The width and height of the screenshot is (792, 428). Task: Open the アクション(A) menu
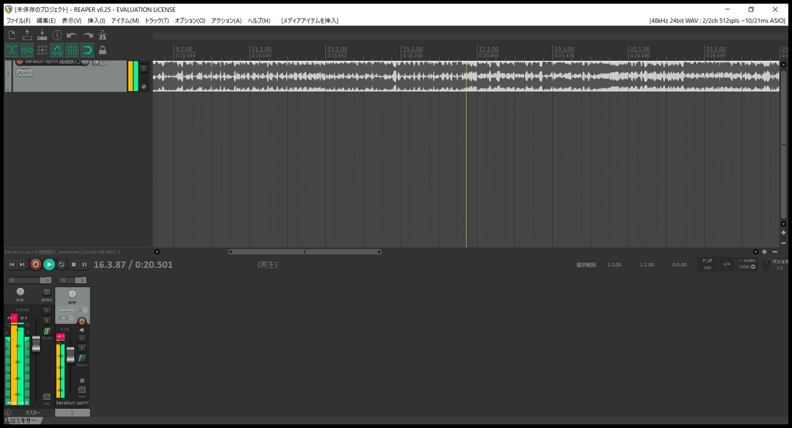[x=226, y=20]
